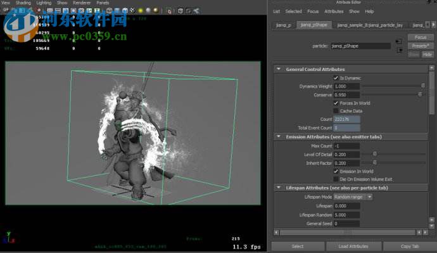Click the yellow use-all-lights icon
The image size is (437, 253).
tap(141, 11)
